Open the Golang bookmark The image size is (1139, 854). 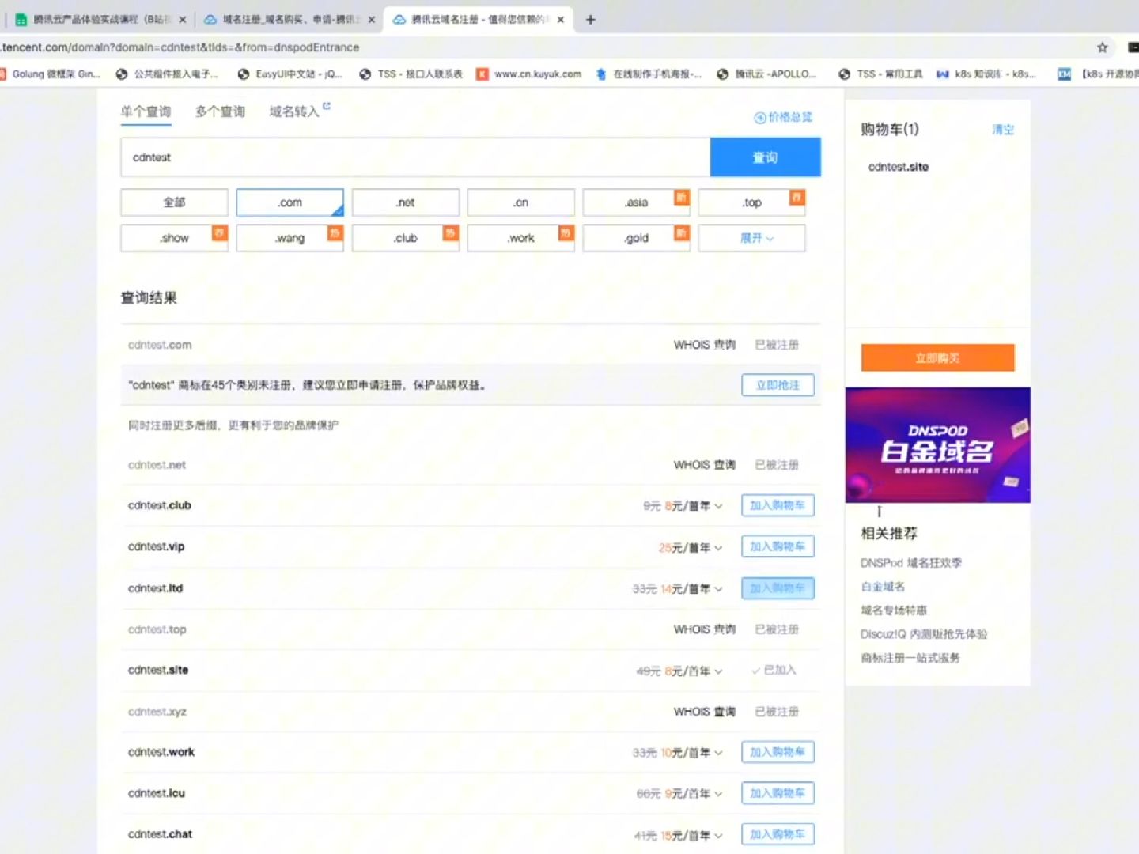pos(51,74)
